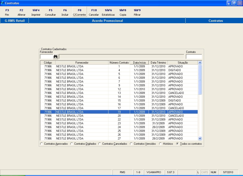Click the Data Início column header
Image resolution: width=243 pixels, height=176 pixels.
(139, 63)
